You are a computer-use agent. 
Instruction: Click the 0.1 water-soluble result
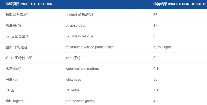point(156,69)
